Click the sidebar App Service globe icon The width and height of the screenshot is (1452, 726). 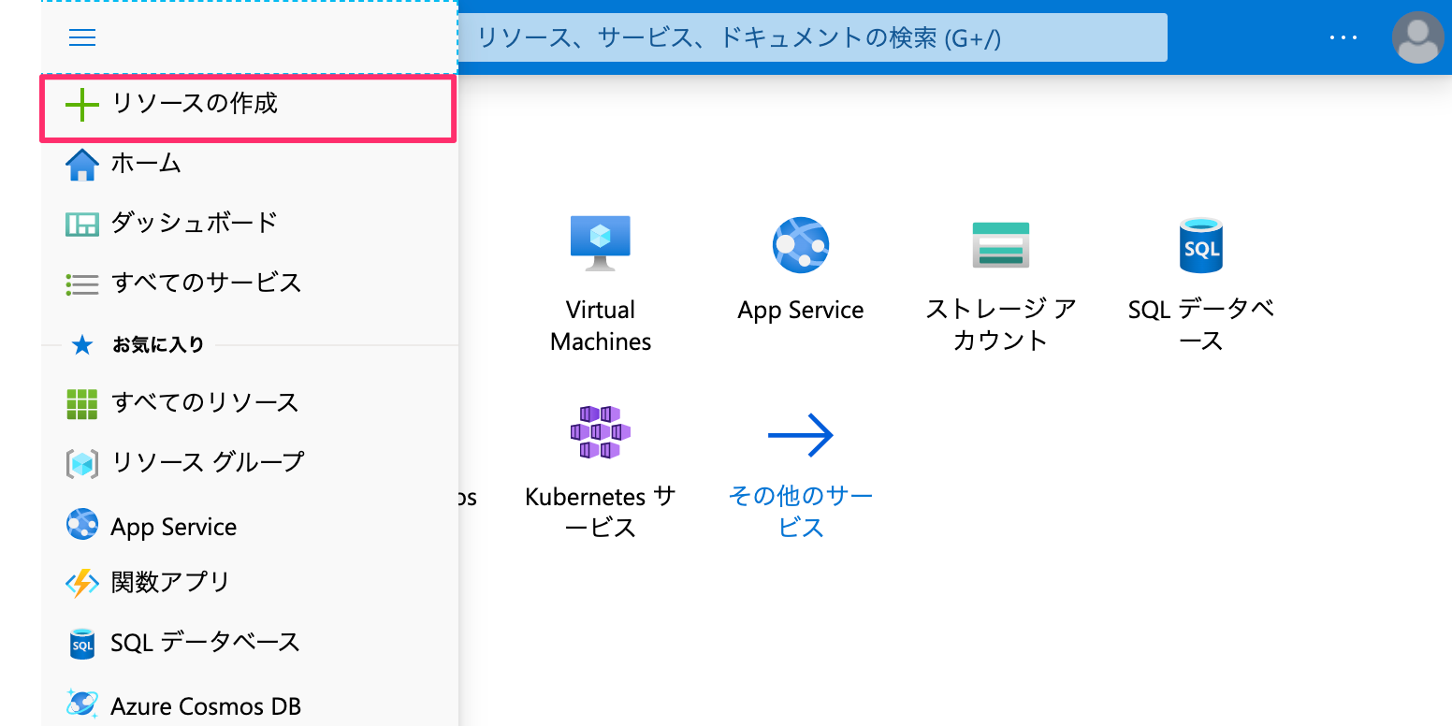point(82,524)
